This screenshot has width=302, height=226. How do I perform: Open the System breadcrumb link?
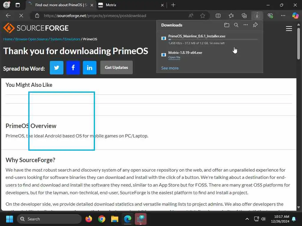coord(56,39)
